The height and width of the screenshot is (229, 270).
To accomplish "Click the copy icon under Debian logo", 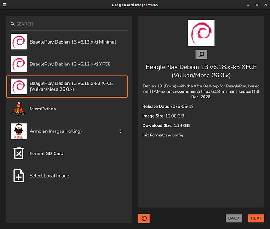I will (x=201, y=55).
